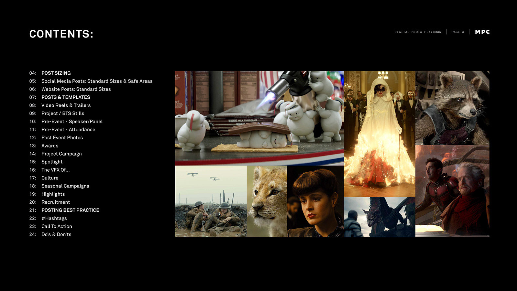Click the dark-haired woman portrait image

click(x=315, y=201)
